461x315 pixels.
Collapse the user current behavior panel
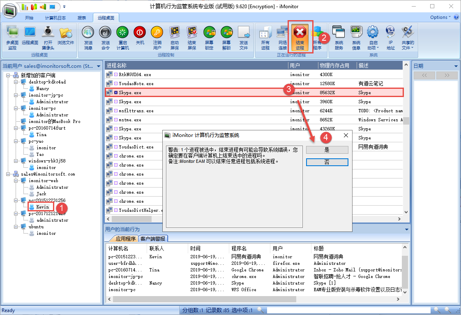tap(407, 229)
